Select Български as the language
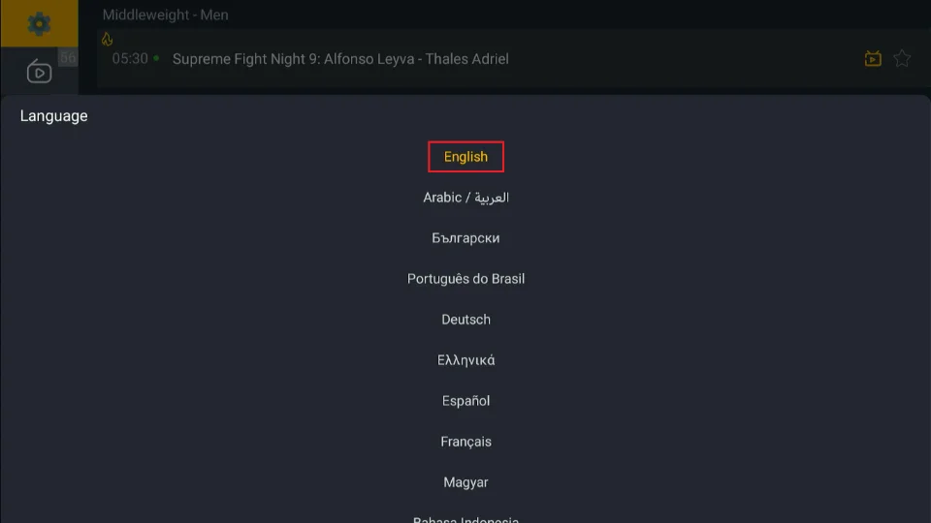 (466, 238)
